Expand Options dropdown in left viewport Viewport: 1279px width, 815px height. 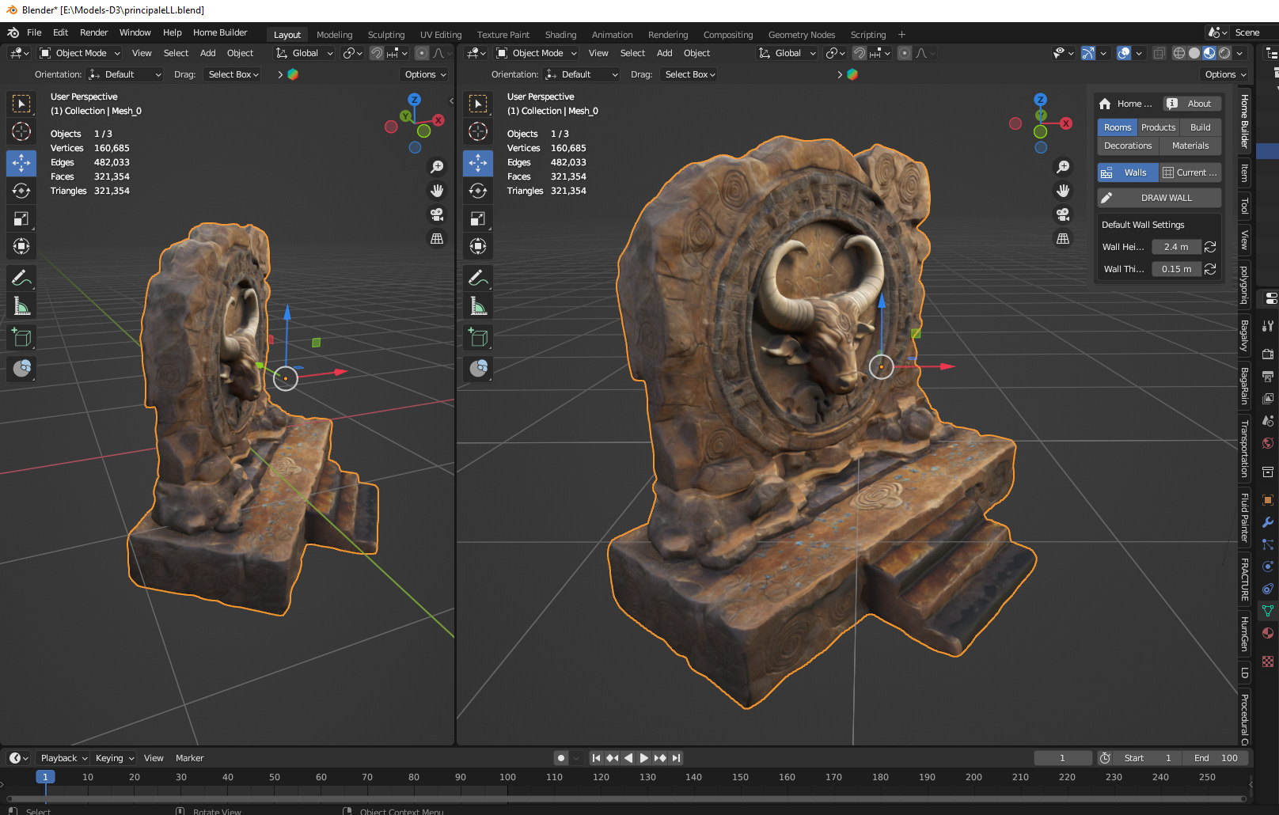click(425, 74)
